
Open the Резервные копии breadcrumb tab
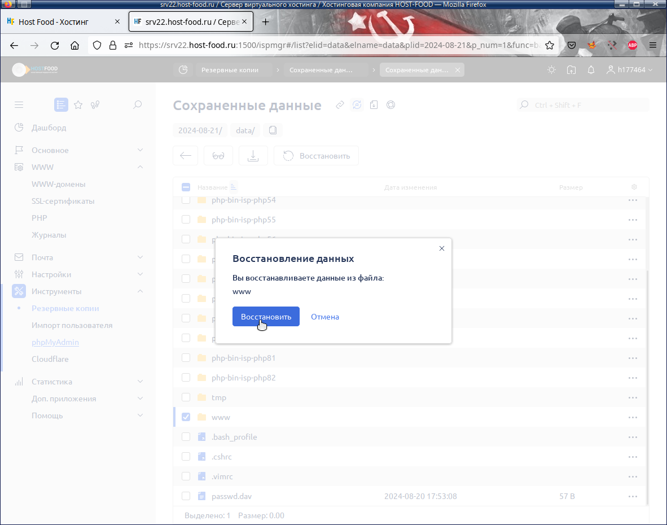pyautogui.click(x=230, y=70)
